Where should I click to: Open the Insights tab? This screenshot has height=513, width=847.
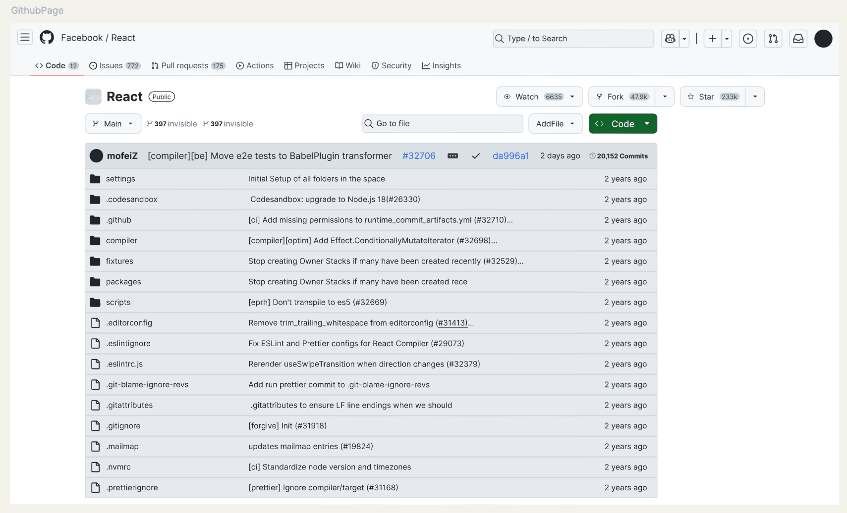(x=442, y=65)
